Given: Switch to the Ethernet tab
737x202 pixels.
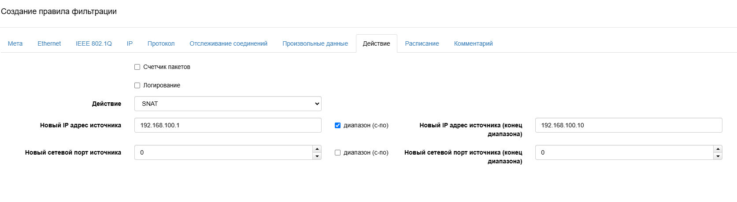Looking at the screenshot, I should (x=49, y=43).
